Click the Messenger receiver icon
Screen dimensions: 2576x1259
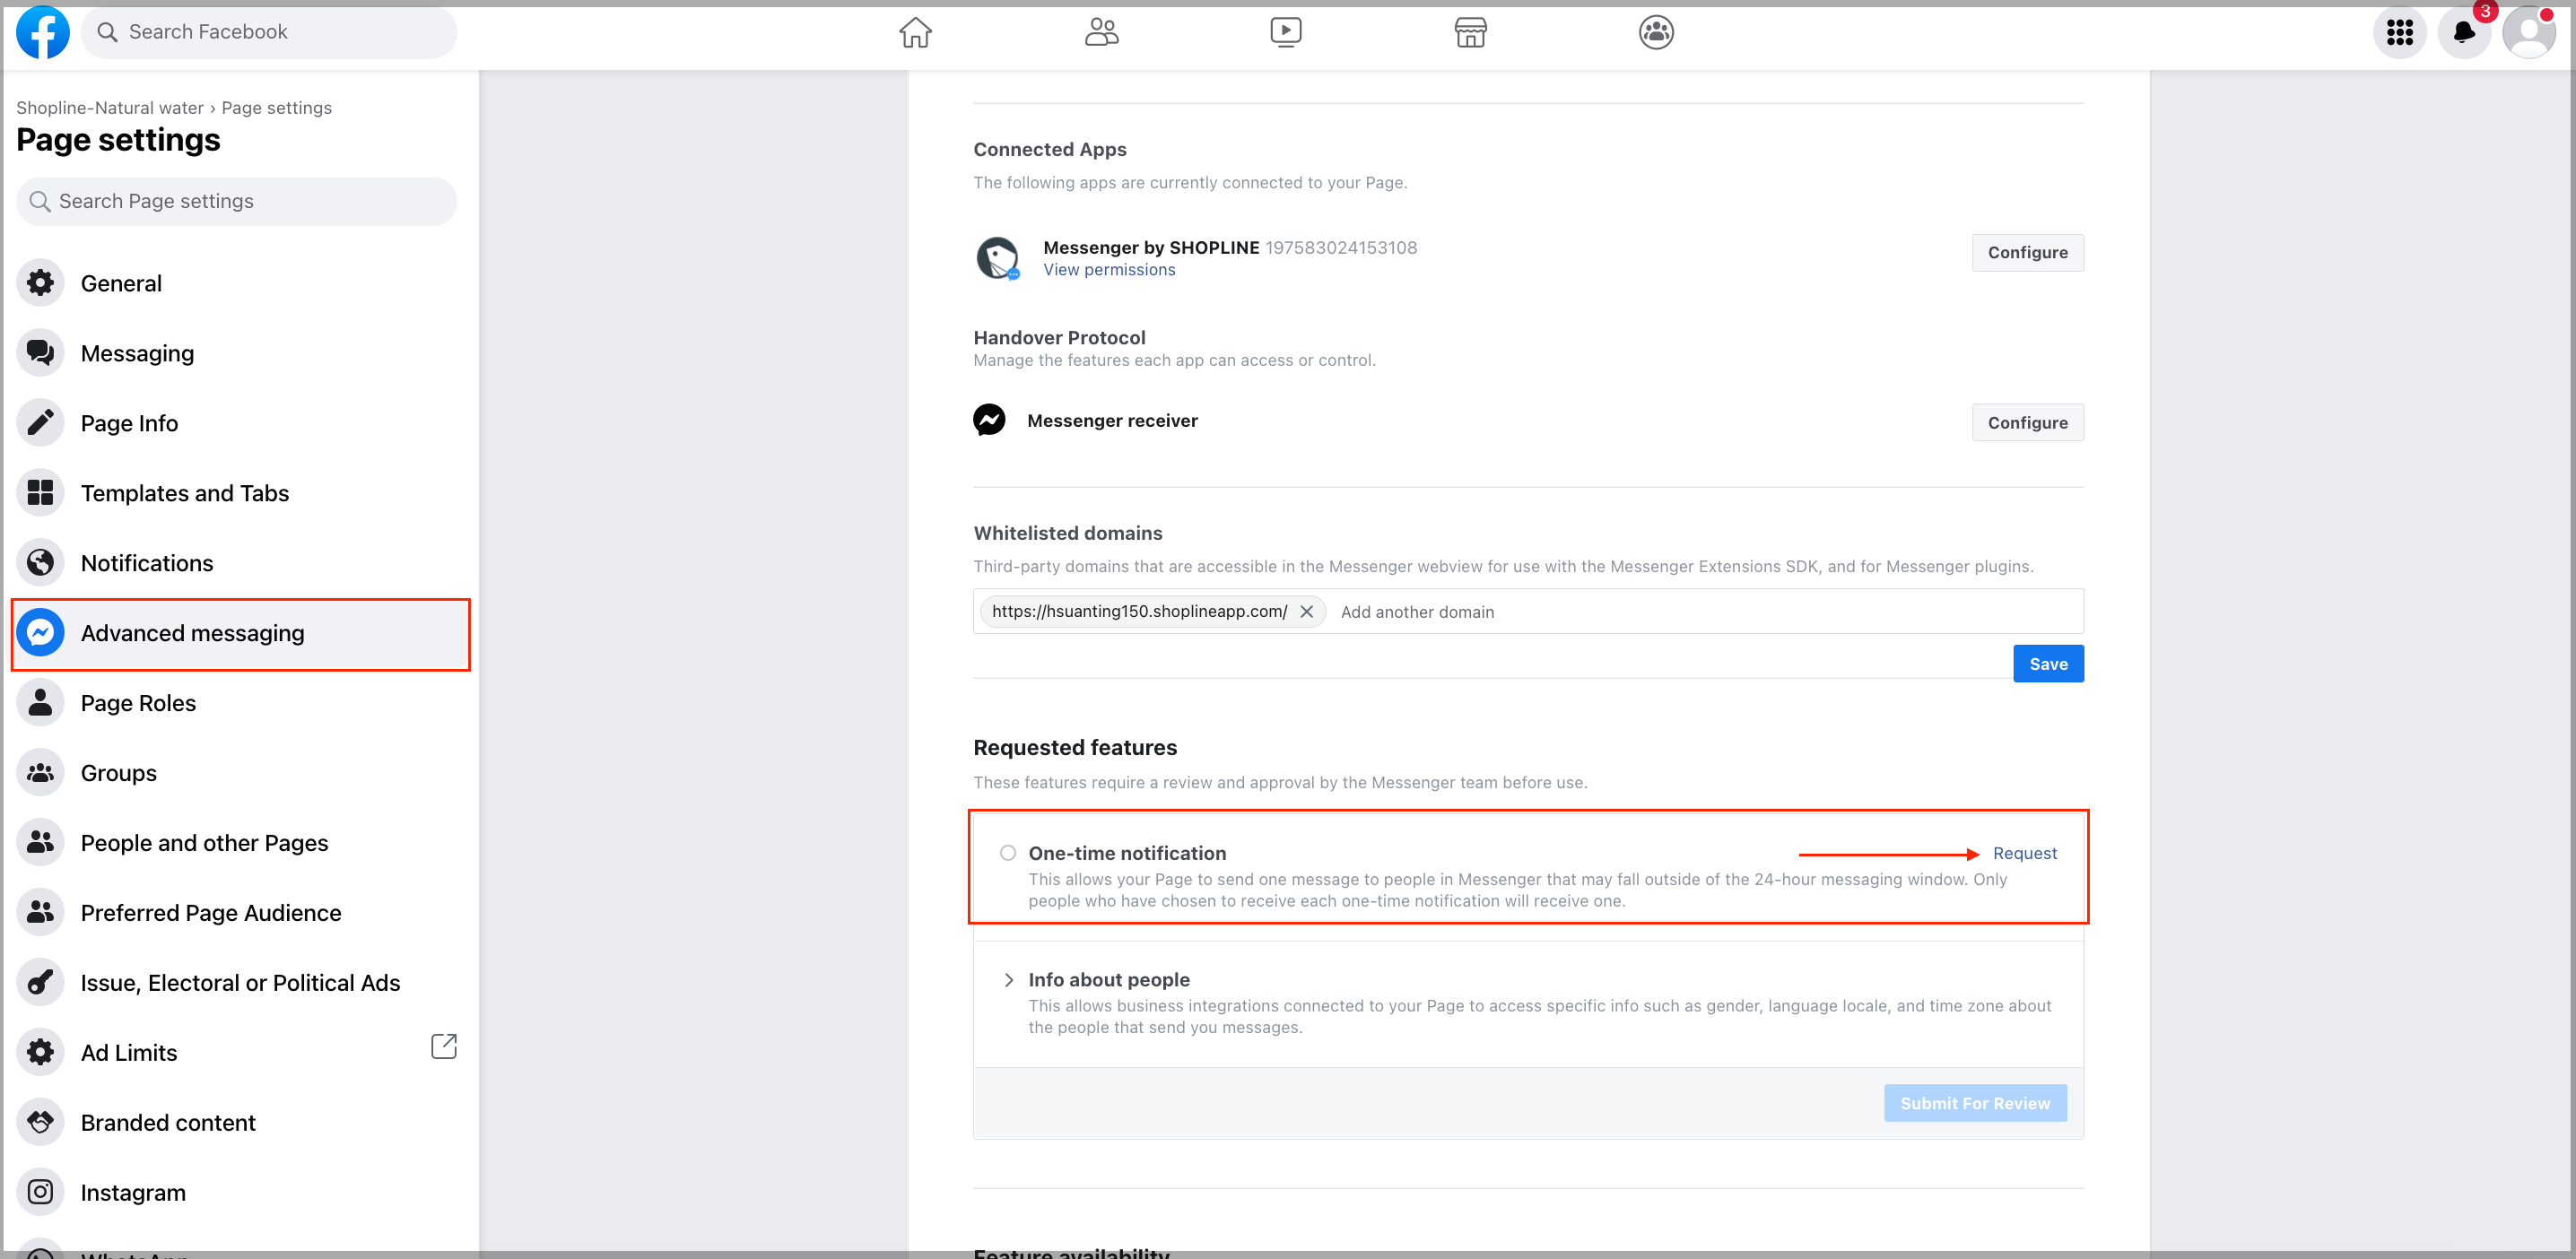coord(989,420)
